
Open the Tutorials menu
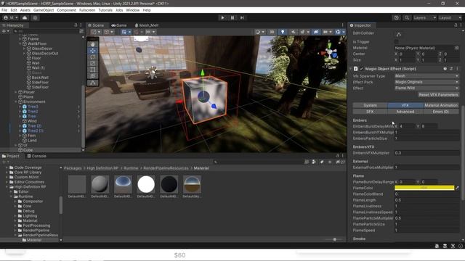pos(105,10)
